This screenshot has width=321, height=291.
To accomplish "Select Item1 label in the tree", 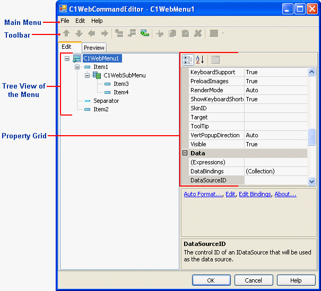I will point(100,67).
